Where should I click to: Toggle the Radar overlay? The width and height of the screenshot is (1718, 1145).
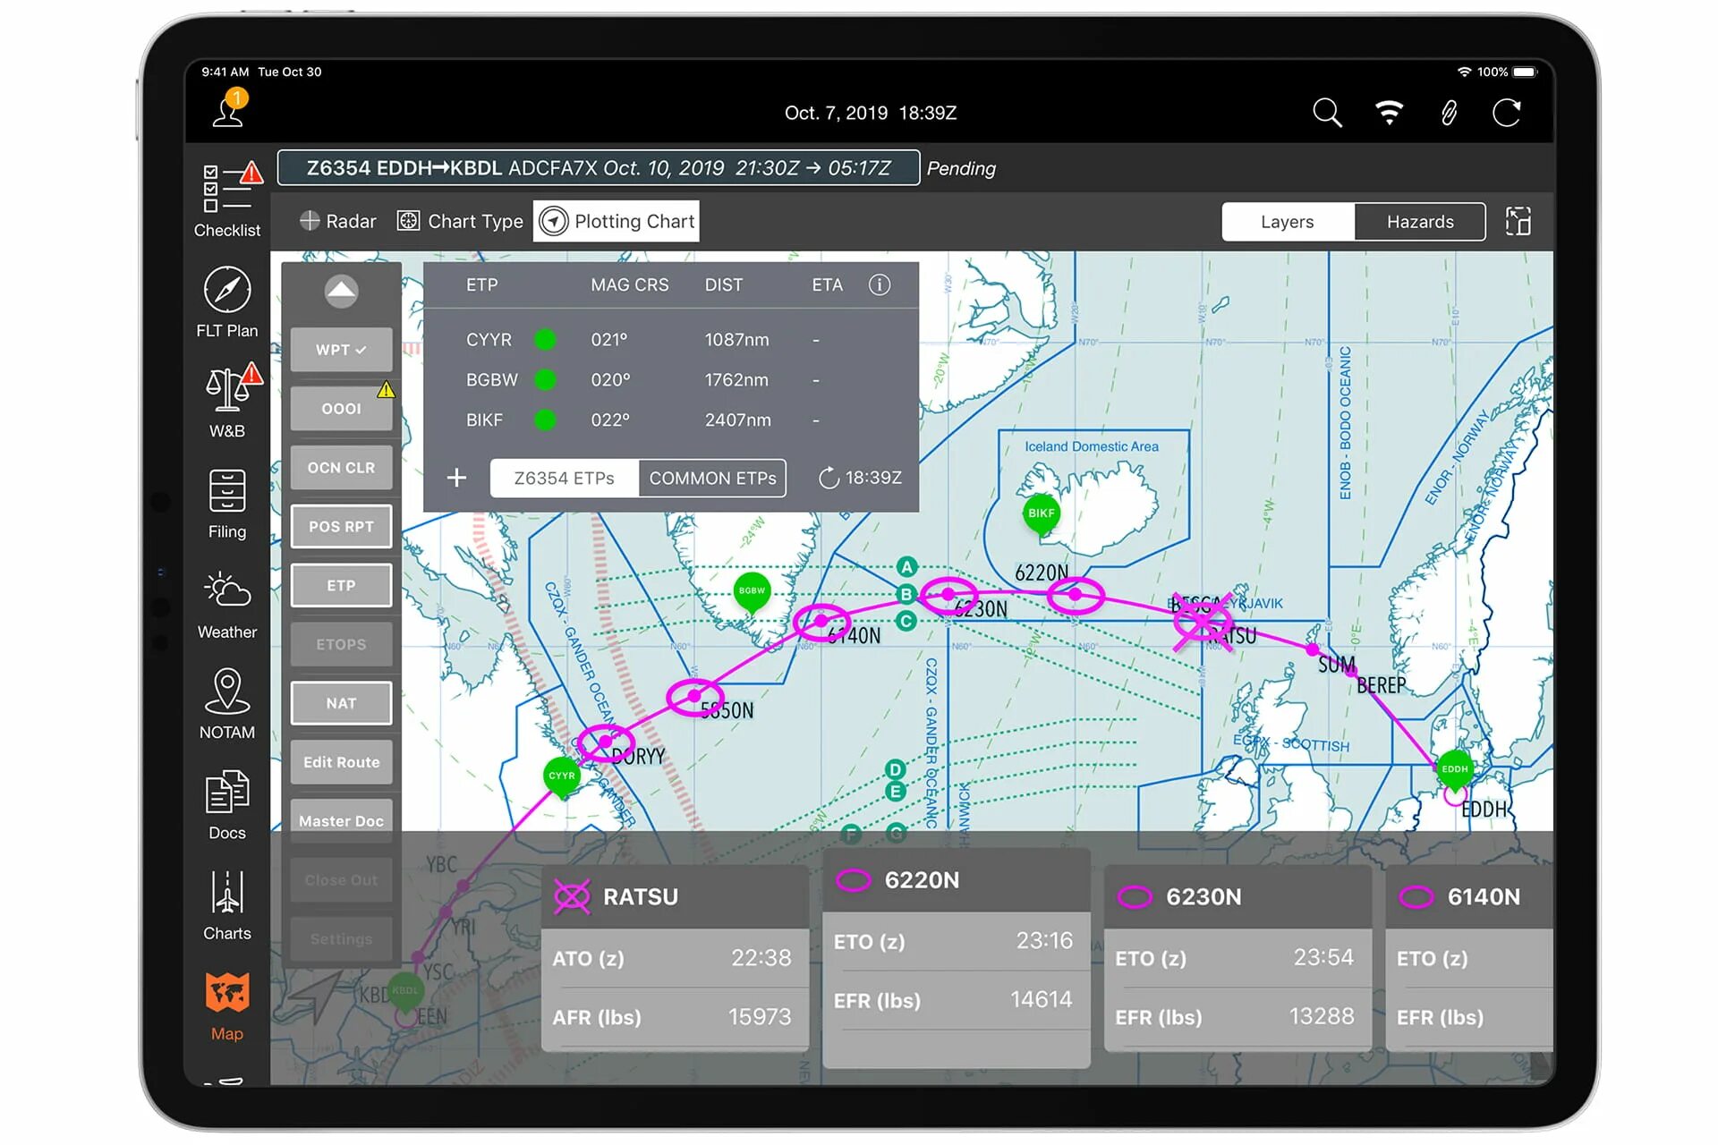pos(337,221)
